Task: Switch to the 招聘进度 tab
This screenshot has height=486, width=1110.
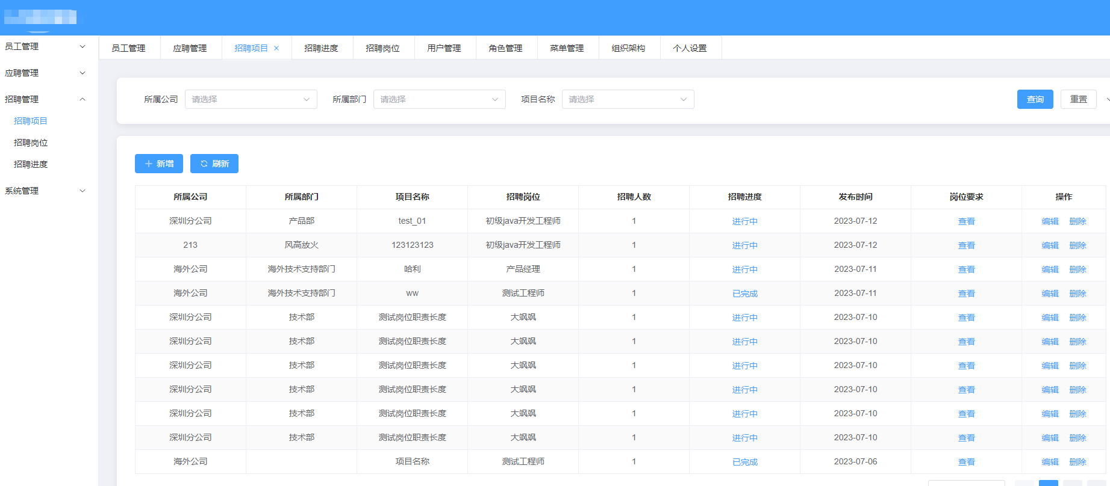Action: click(x=322, y=48)
